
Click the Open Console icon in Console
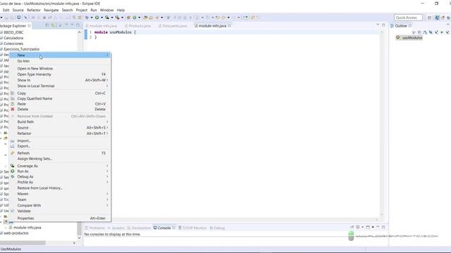(368, 227)
